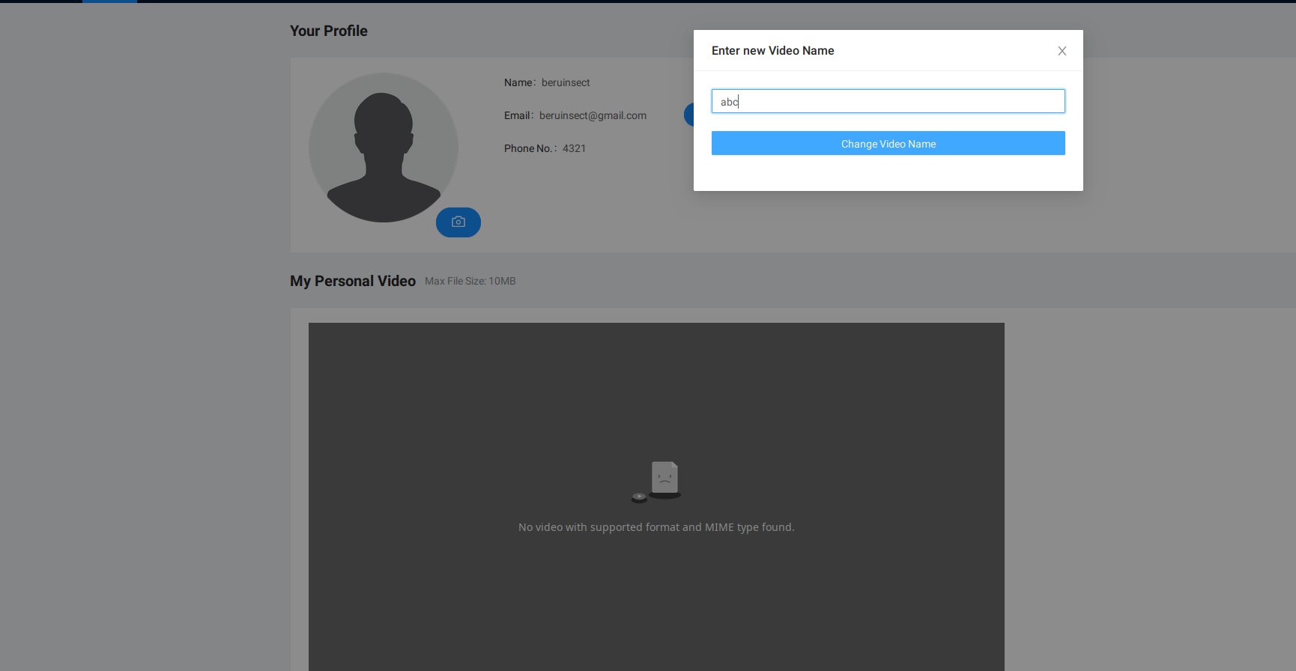Click the camera icon to change photo
The image size is (1296, 671).
coord(458,222)
